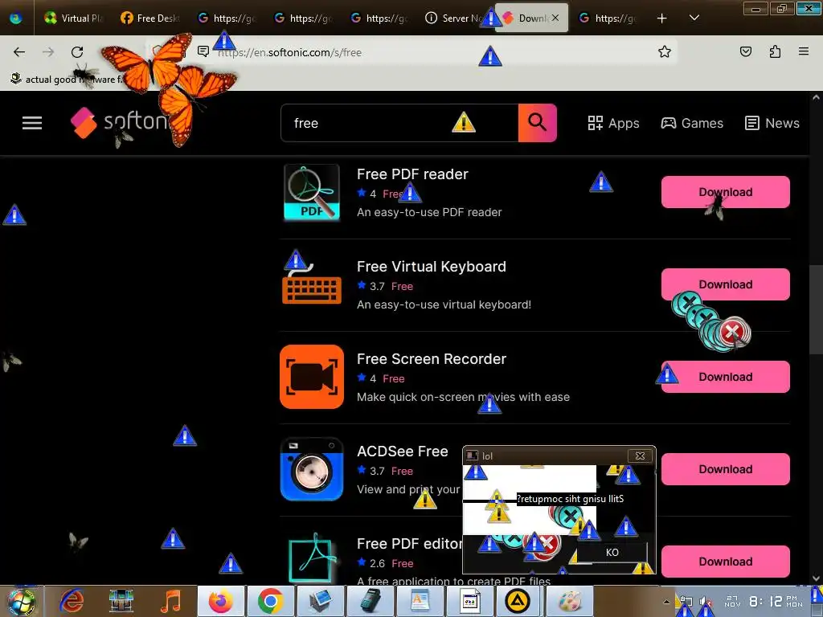The image size is (823, 617).
Task: Open the News section
Action: click(x=772, y=123)
